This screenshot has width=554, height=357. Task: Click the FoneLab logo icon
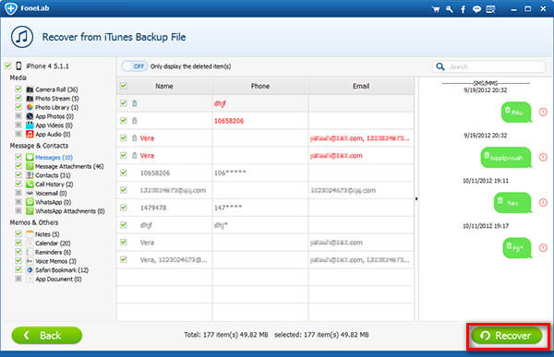10,8
